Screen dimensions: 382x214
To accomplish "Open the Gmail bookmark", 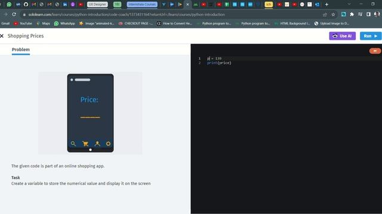I will [5, 24].
